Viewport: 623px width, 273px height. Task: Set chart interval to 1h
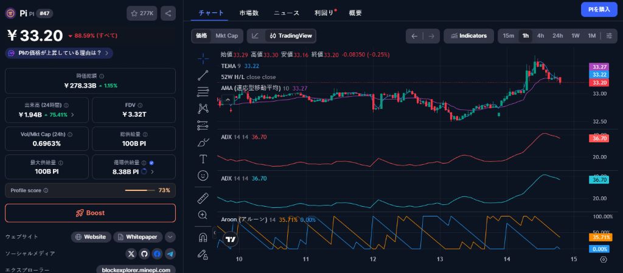[x=526, y=36]
